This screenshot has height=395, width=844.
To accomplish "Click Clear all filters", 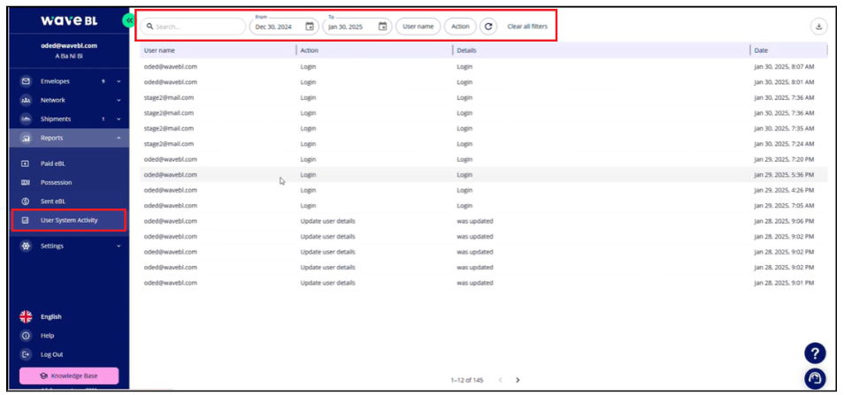I will (527, 27).
